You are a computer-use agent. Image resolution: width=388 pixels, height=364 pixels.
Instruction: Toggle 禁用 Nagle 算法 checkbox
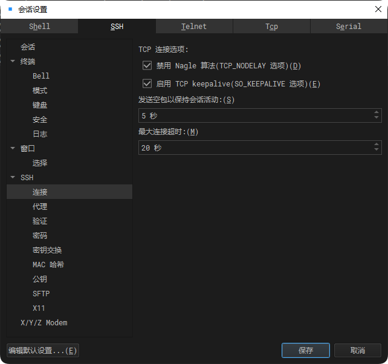click(x=147, y=65)
